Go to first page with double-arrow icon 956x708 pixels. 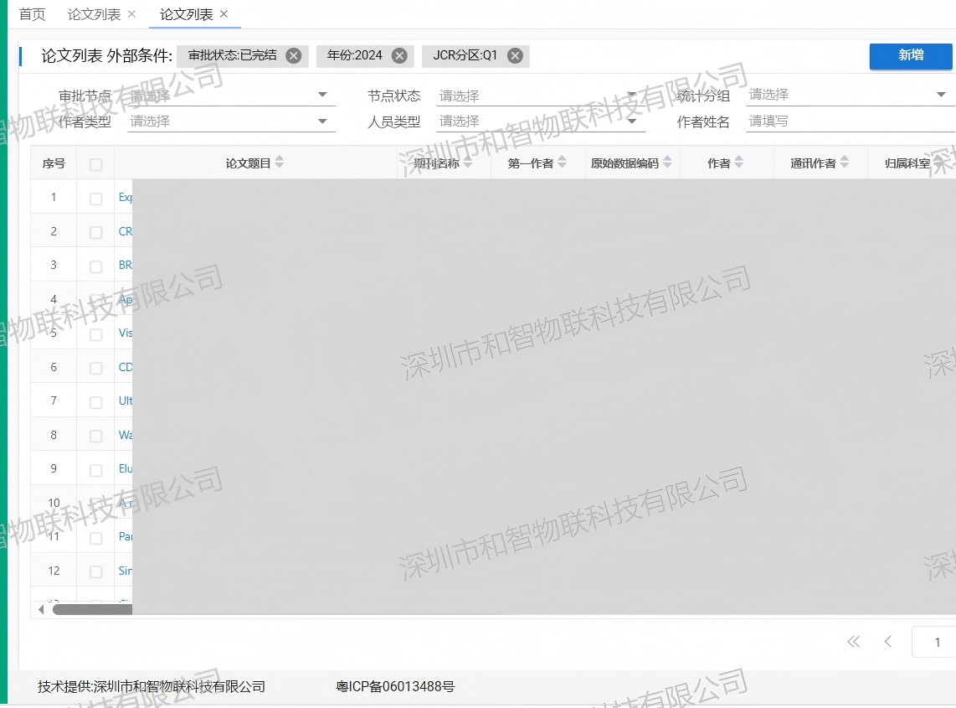(854, 642)
